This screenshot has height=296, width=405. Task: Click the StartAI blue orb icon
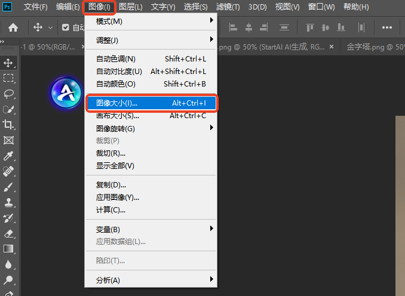coord(67,92)
